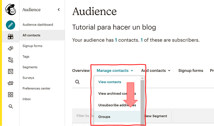This screenshot has height=126, width=214.
Task: Switch to the Overview tab
Action: coord(81,71)
